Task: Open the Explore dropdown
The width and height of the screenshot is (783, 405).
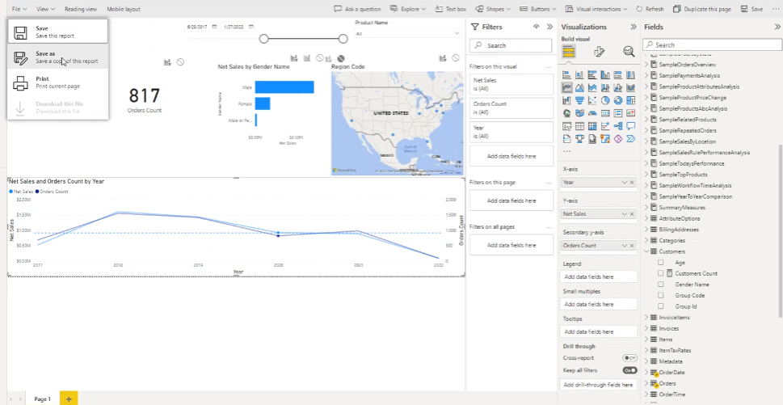Action: tap(407, 9)
